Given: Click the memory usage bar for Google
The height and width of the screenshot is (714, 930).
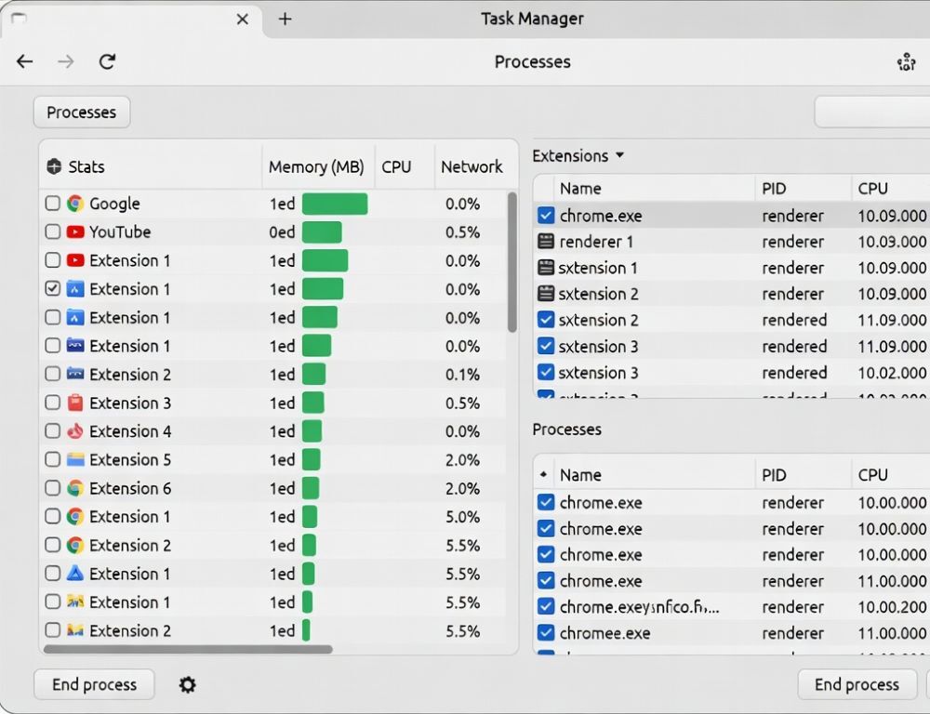Looking at the screenshot, I should coord(335,204).
